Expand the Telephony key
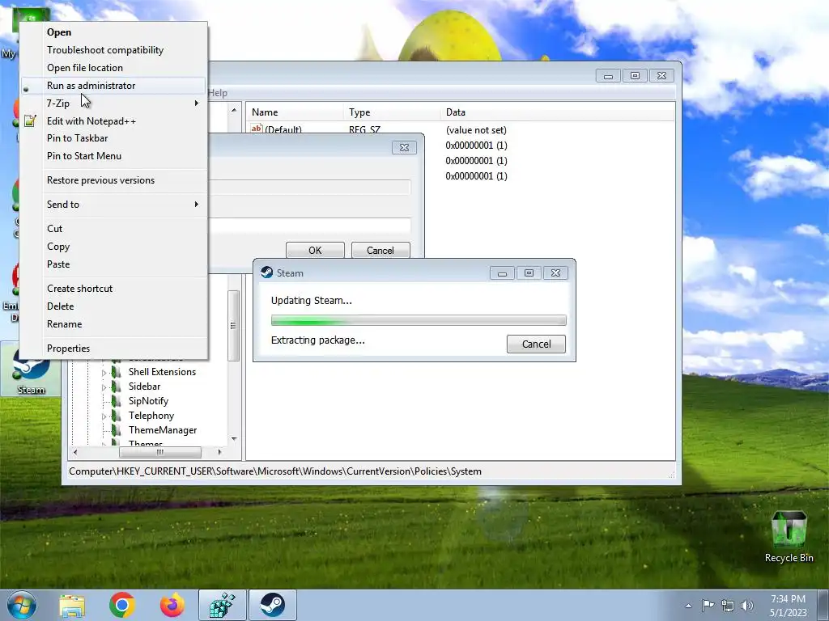The width and height of the screenshot is (829, 621). pos(104,416)
